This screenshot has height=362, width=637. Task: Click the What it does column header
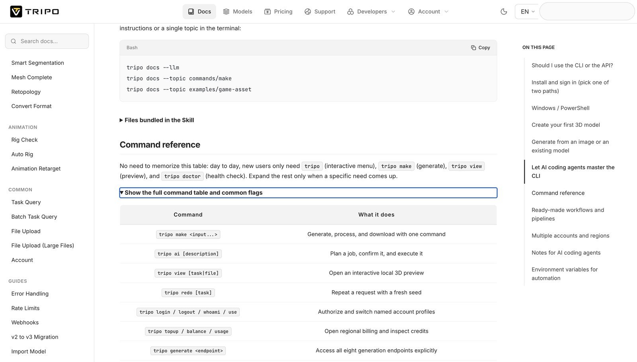pyautogui.click(x=376, y=215)
